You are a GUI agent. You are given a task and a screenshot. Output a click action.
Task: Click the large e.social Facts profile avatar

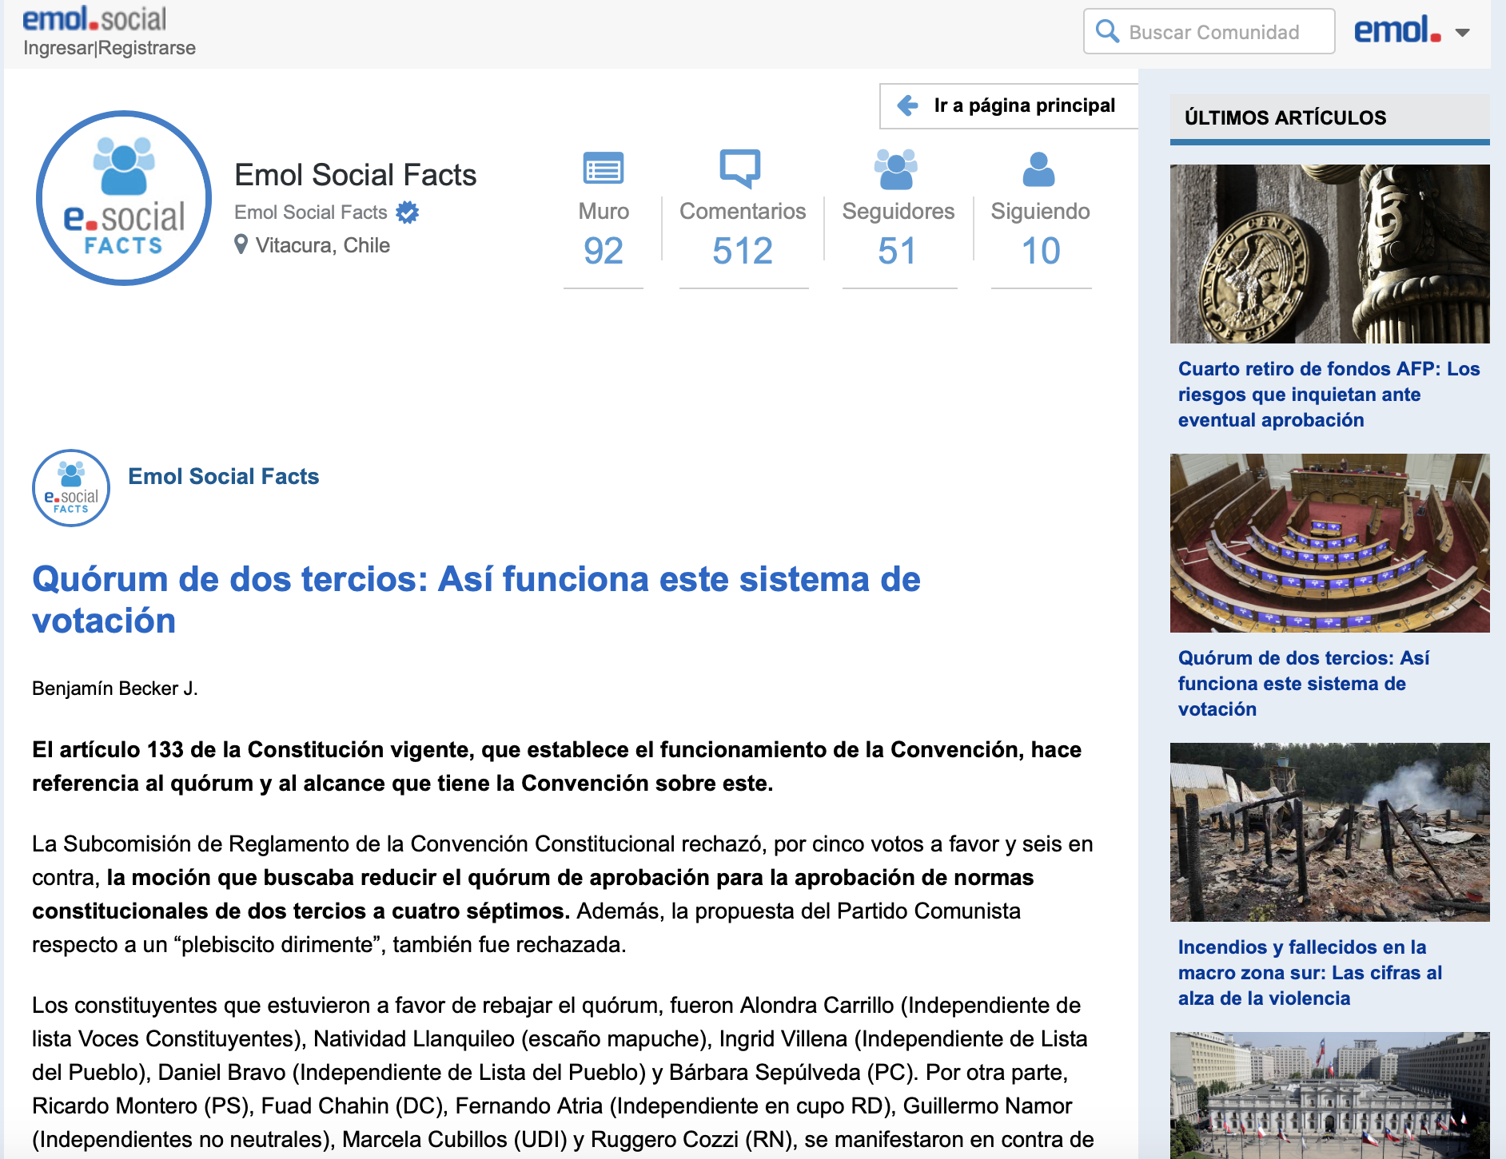pyautogui.click(x=124, y=197)
